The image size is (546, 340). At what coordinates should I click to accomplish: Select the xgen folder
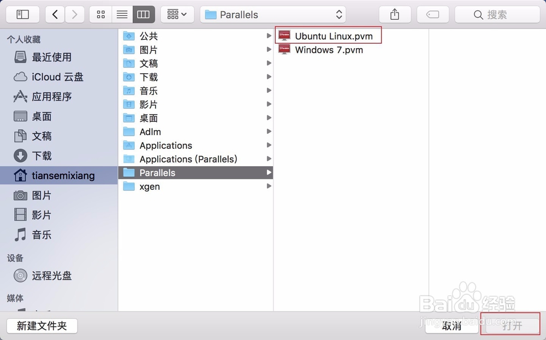pyautogui.click(x=195, y=186)
